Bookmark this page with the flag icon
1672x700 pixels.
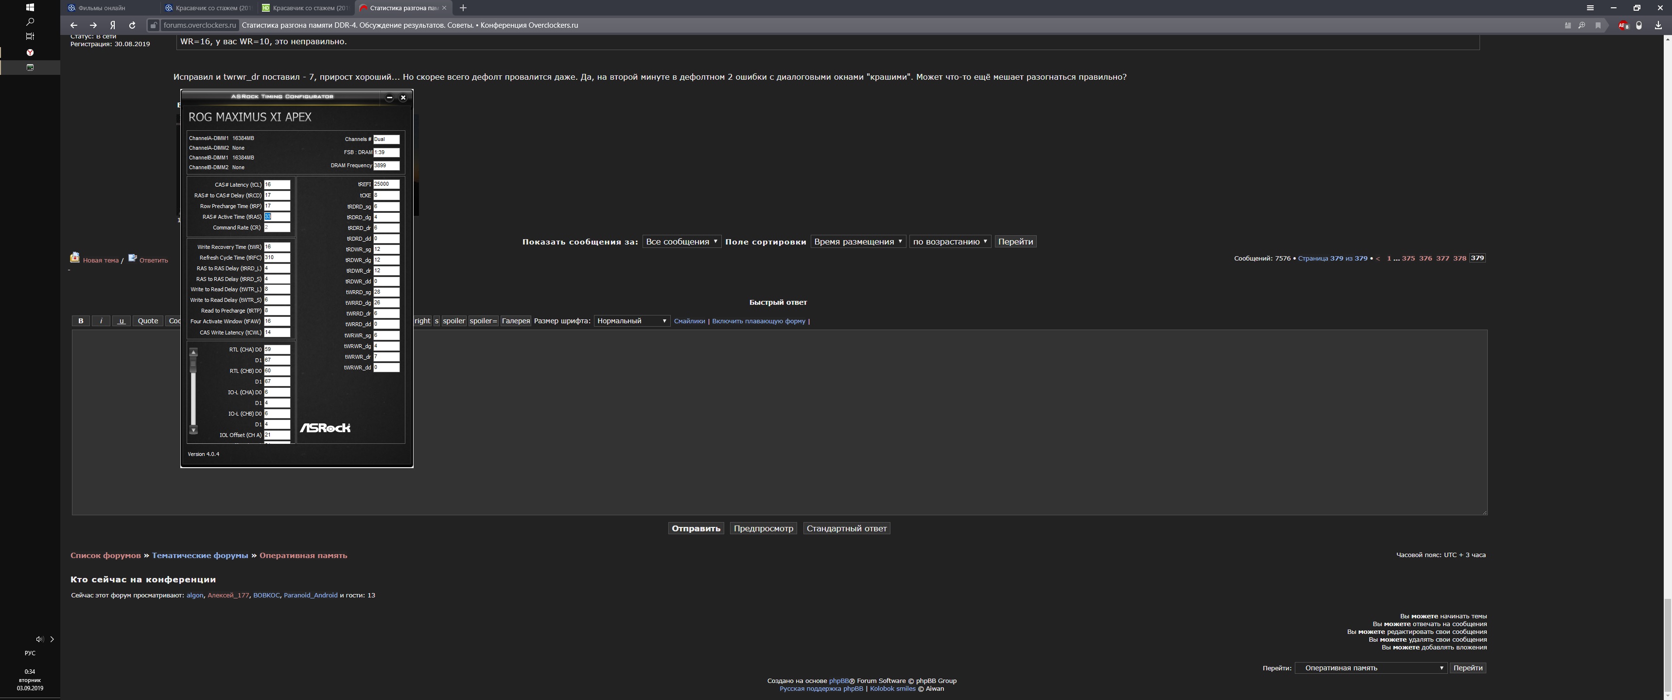[1598, 25]
